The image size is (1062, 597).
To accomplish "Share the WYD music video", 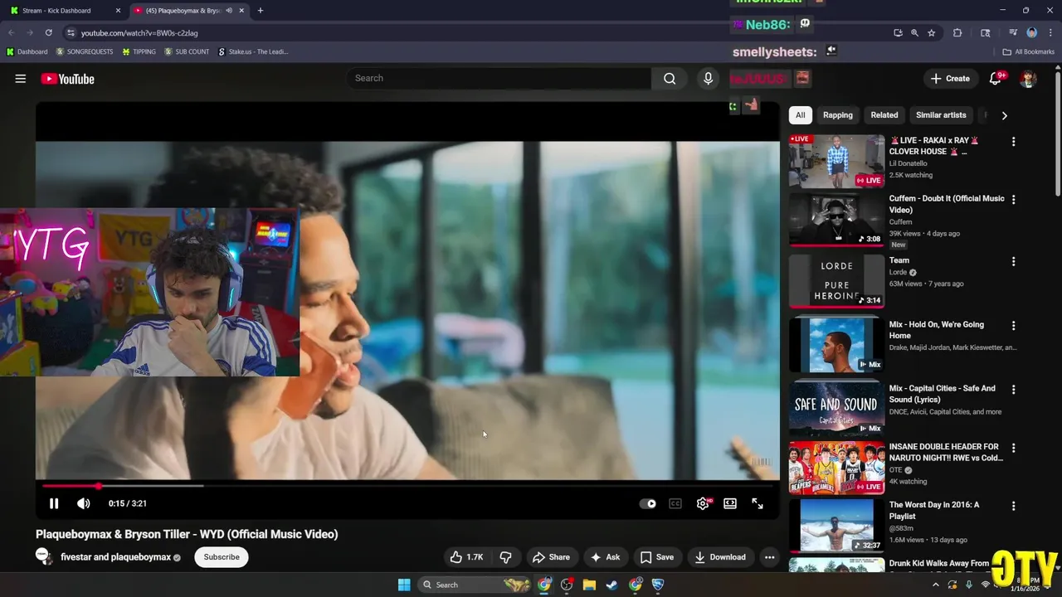I will point(551,557).
